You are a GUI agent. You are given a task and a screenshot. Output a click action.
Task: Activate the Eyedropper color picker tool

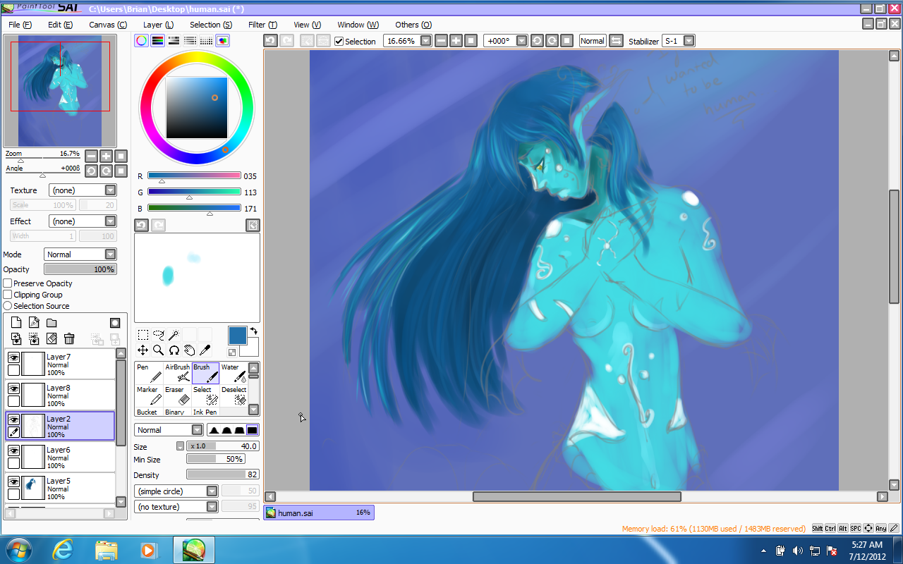tap(205, 350)
